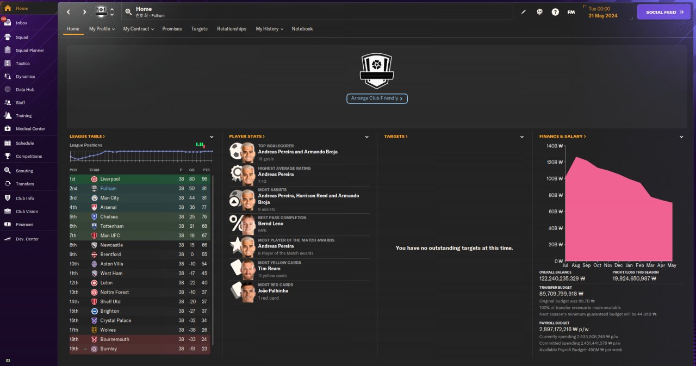
Task: Click Tim Ream in most yellow cards
Action: click(x=269, y=269)
